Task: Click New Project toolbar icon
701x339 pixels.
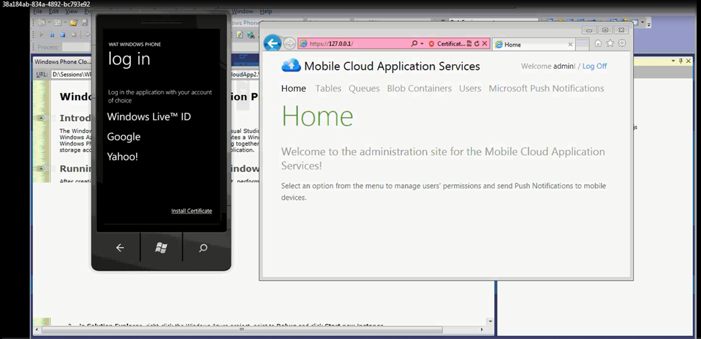Action: pyautogui.click(x=41, y=23)
